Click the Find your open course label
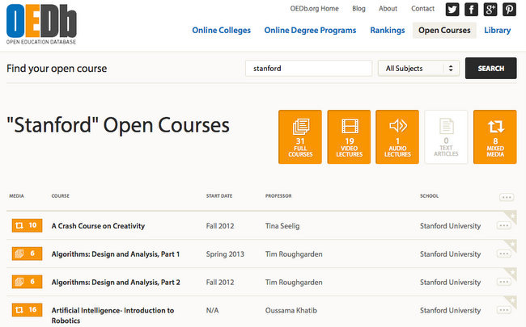This screenshot has height=327, width=526. click(57, 69)
